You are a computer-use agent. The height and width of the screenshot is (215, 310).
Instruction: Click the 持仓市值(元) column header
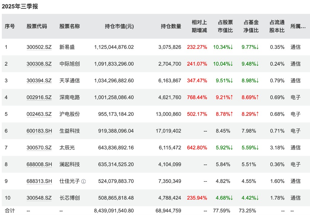click(x=119, y=26)
